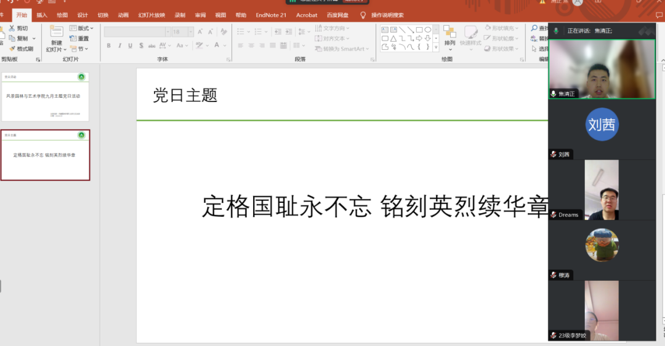Toggle underline formatting button
Image resolution: width=665 pixels, height=346 pixels.
(x=130, y=45)
